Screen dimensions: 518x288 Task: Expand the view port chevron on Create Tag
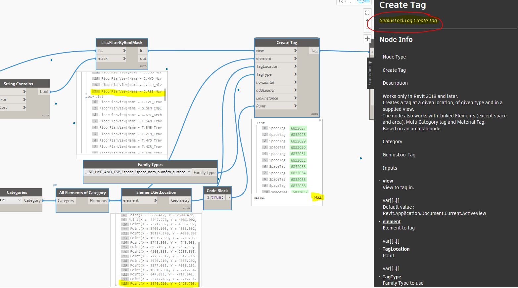point(295,51)
